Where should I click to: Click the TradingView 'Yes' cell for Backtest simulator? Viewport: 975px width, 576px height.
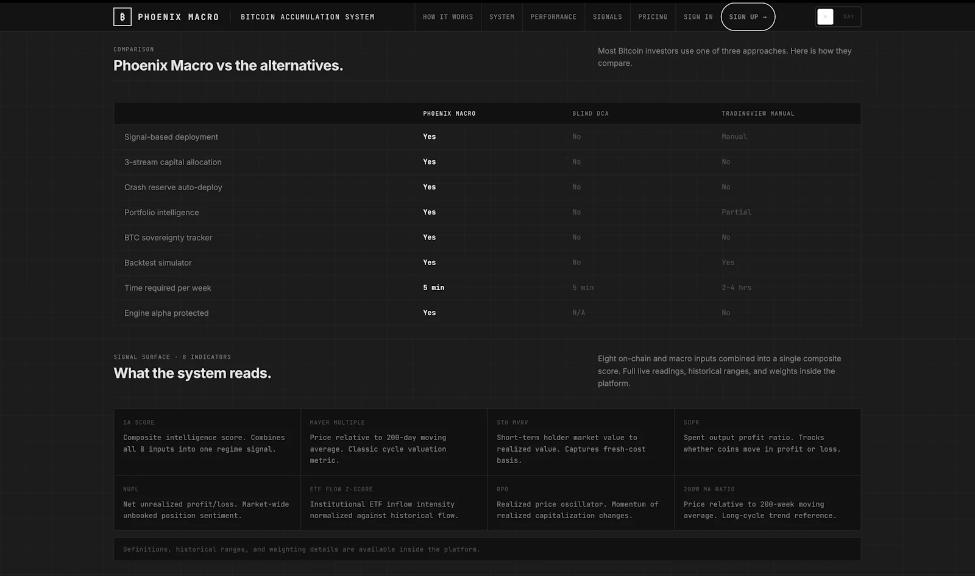coord(728,263)
